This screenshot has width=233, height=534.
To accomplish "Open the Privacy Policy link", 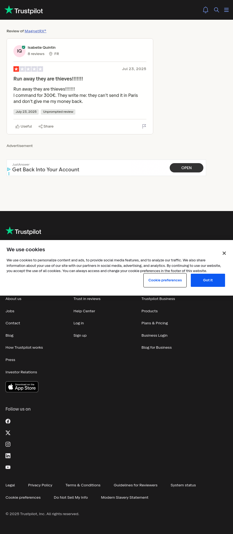I will [40, 485].
